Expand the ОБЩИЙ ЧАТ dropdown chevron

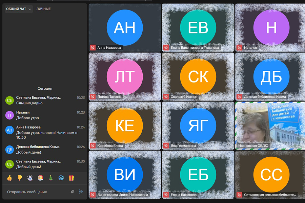[x=30, y=9]
